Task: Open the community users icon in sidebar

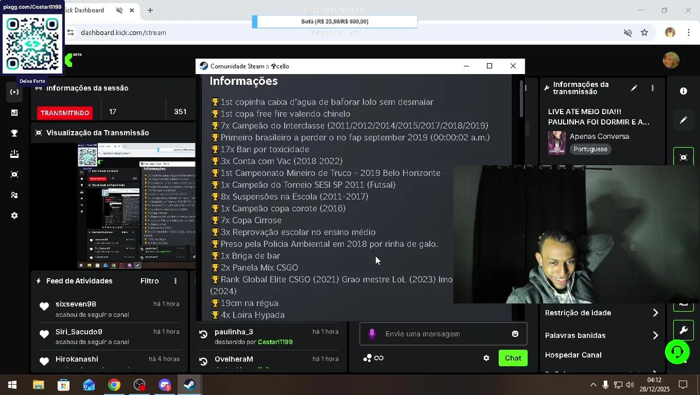Action: [14, 195]
